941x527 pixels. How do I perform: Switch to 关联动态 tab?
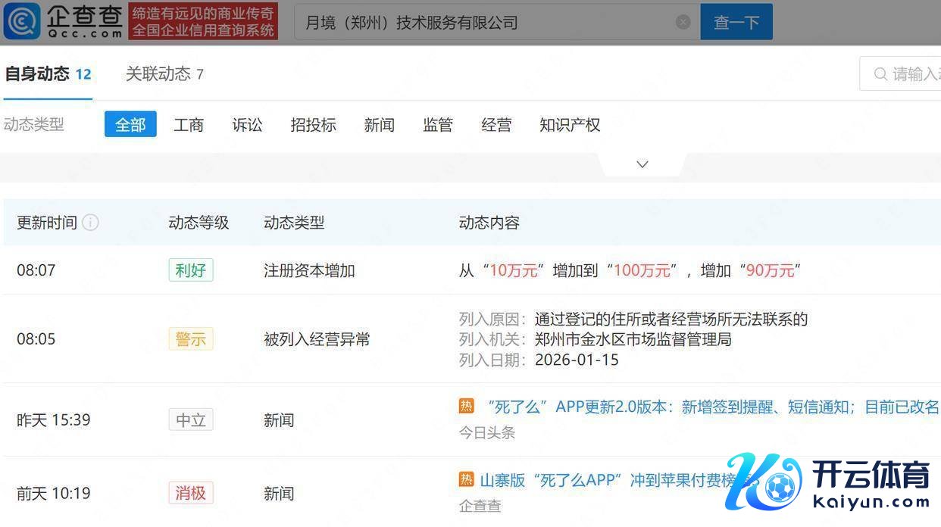click(x=164, y=74)
